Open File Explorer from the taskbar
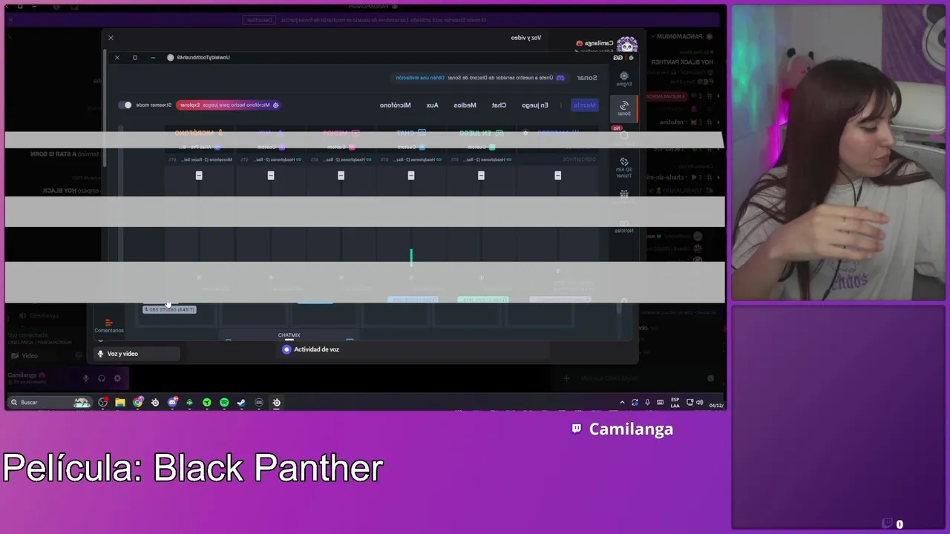The height and width of the screenshot is (534, 950). coord(120,402)
